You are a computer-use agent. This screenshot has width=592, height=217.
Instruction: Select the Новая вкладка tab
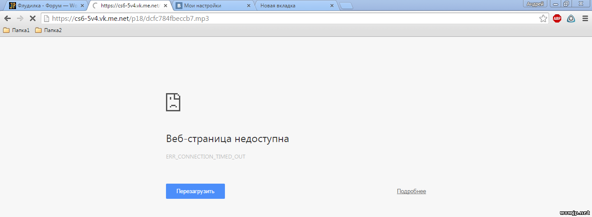290,6
